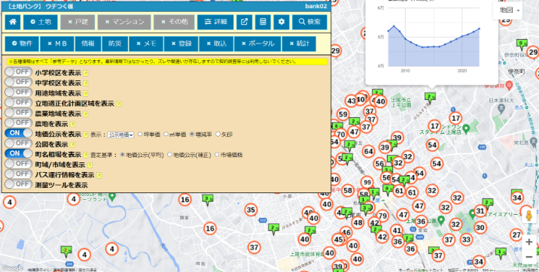This screenshot has width=539, height=272.
Task: Click help icon next to 用途地域を表示
Action: tap(86, 93)
